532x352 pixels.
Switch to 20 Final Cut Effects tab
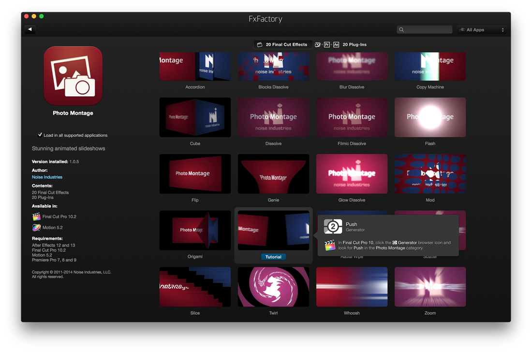pos(283,44)
